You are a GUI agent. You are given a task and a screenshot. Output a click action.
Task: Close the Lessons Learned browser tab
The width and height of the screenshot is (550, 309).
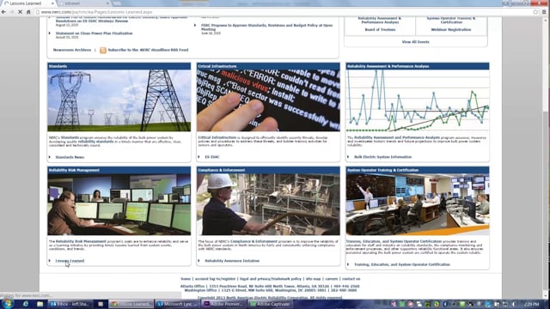[52, 3]
